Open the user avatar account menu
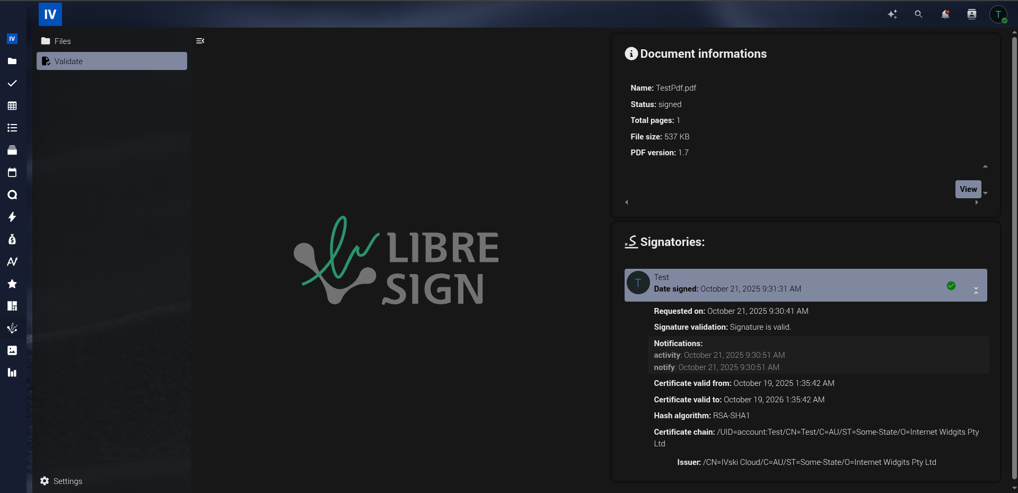1018x493 pixels. [998, 14]
